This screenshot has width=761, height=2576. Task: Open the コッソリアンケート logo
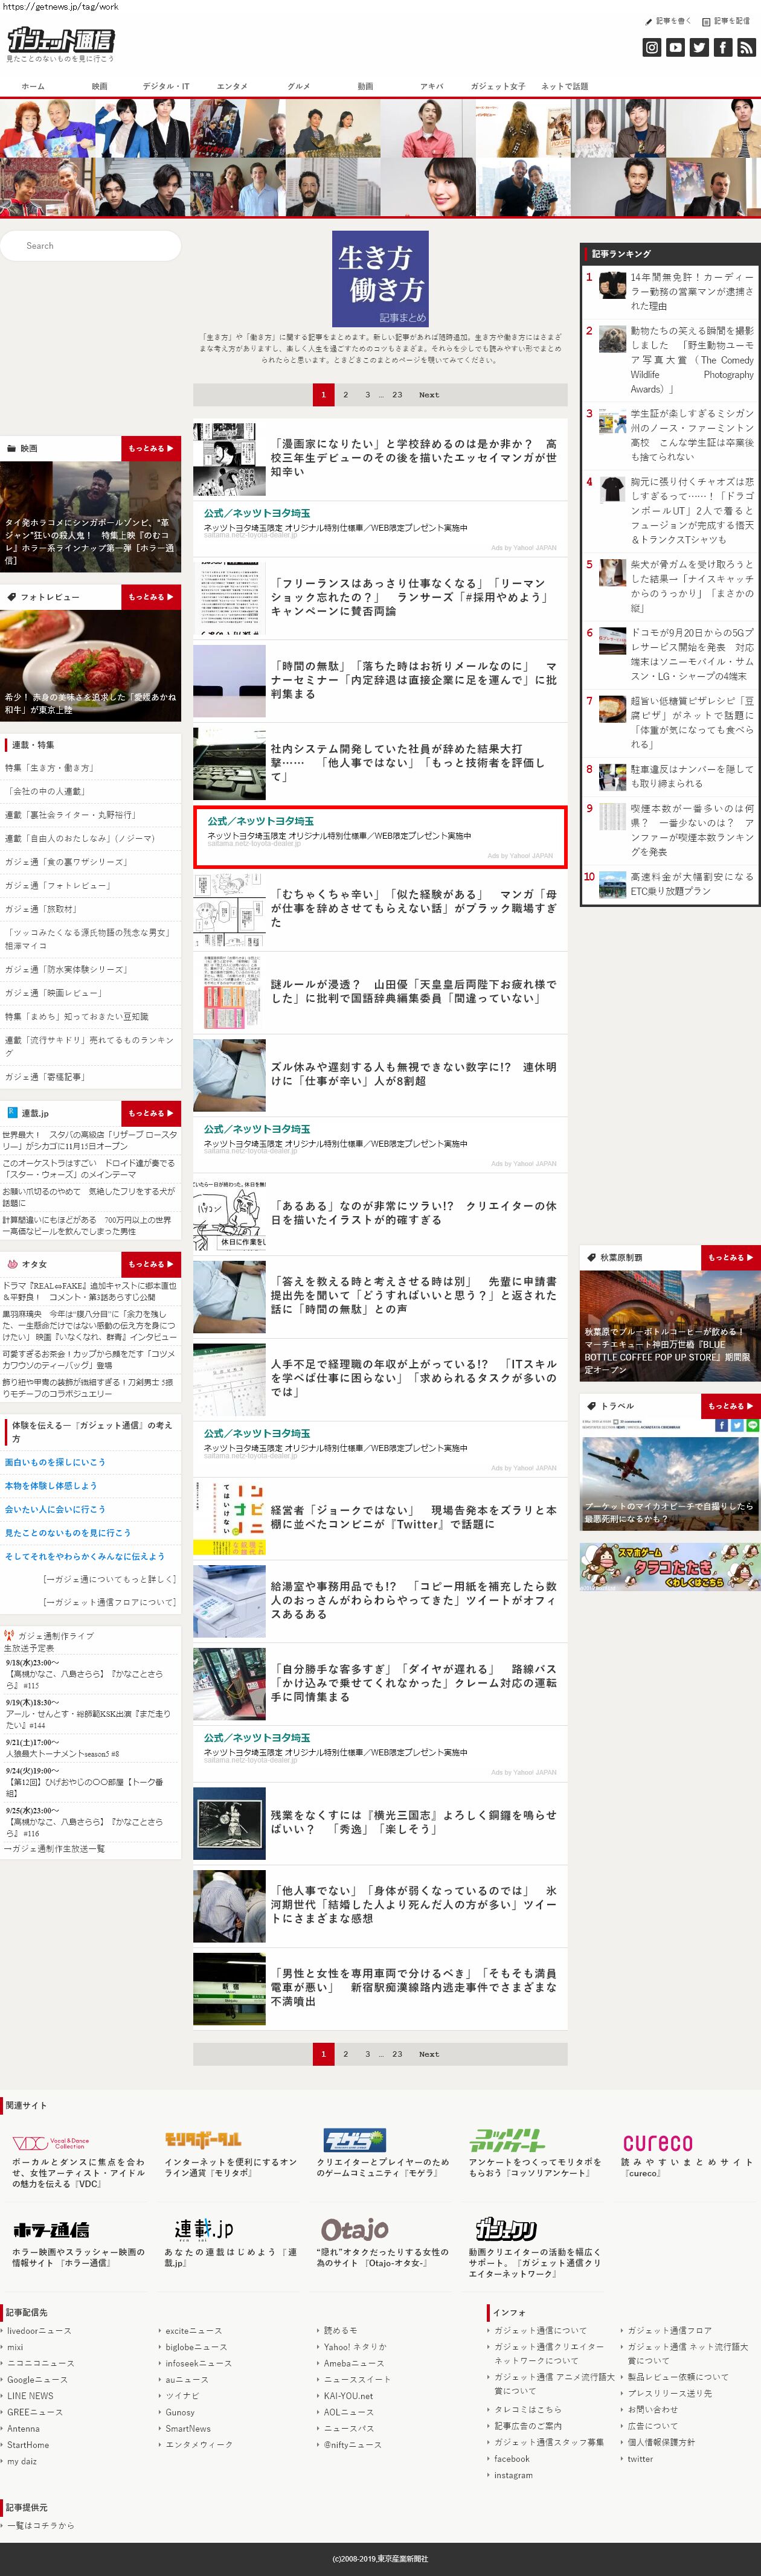[x=507, y=2140]
